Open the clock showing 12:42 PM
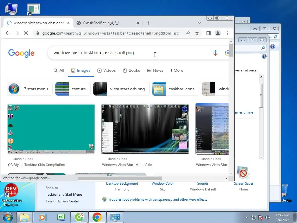 [x=282, y=217]
